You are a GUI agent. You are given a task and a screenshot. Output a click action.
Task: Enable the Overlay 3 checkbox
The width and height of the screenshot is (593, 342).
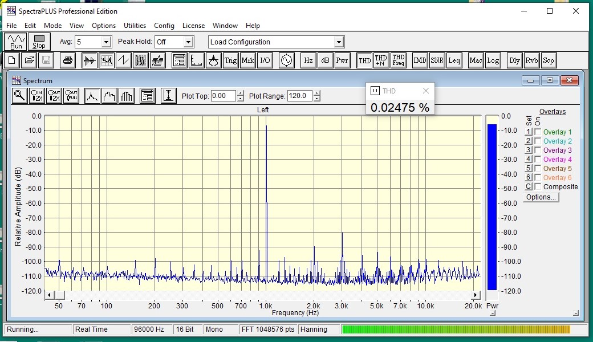coord(538,150)
